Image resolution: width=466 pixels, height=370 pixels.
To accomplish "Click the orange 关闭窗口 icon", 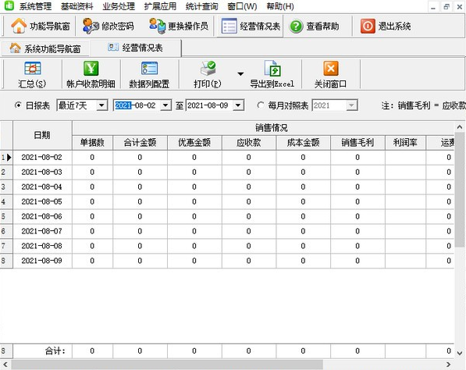I will [330, 69].
